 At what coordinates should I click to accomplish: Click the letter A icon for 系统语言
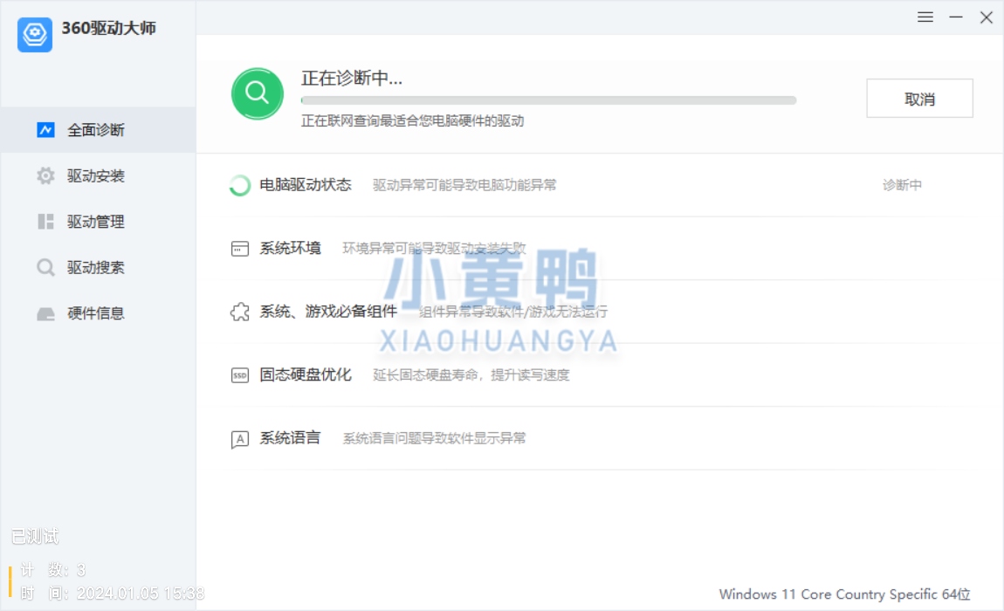coord(240,439)
